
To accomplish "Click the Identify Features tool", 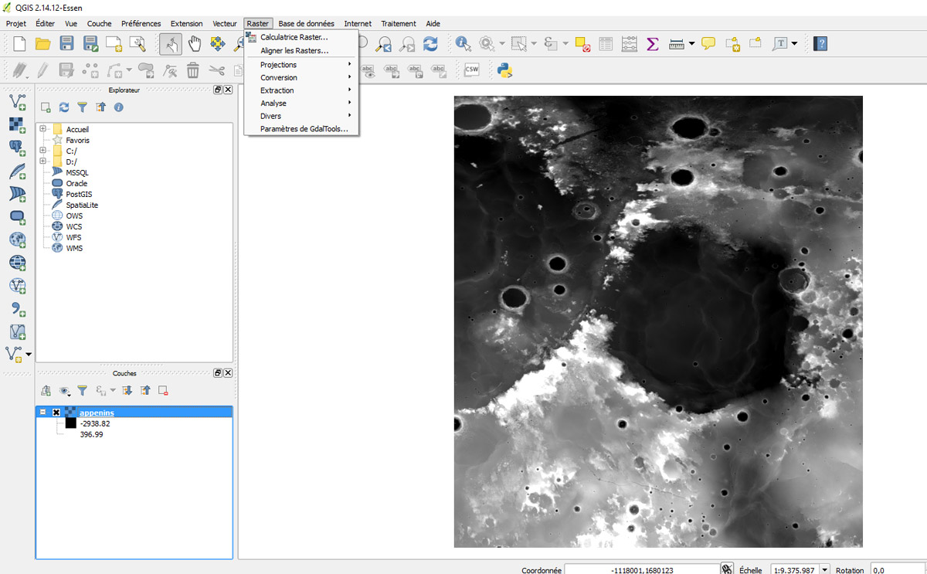I will [463, 44].
